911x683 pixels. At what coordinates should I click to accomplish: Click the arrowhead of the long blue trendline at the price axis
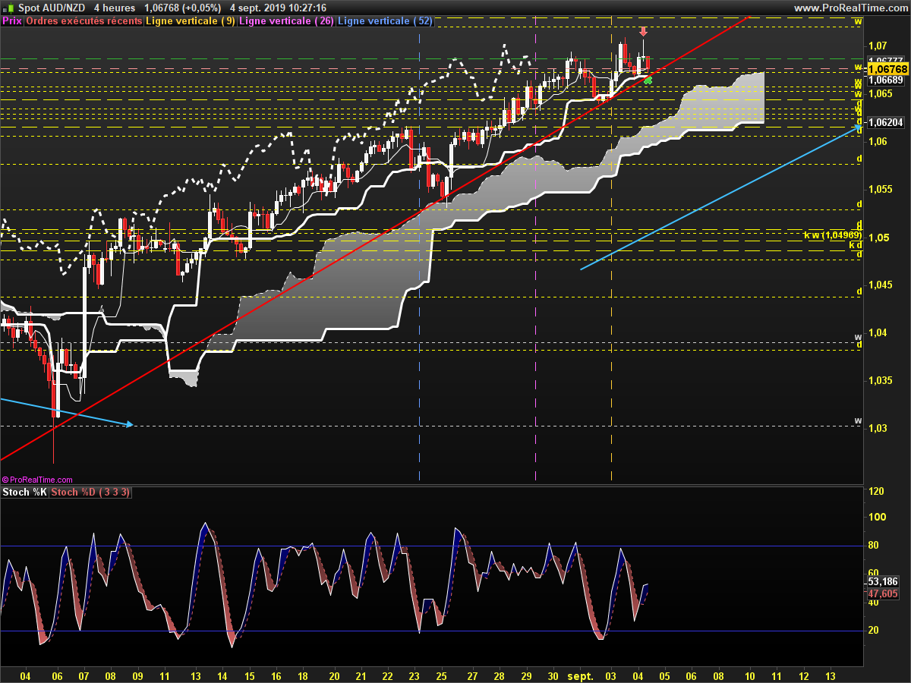tap(857, 128)
